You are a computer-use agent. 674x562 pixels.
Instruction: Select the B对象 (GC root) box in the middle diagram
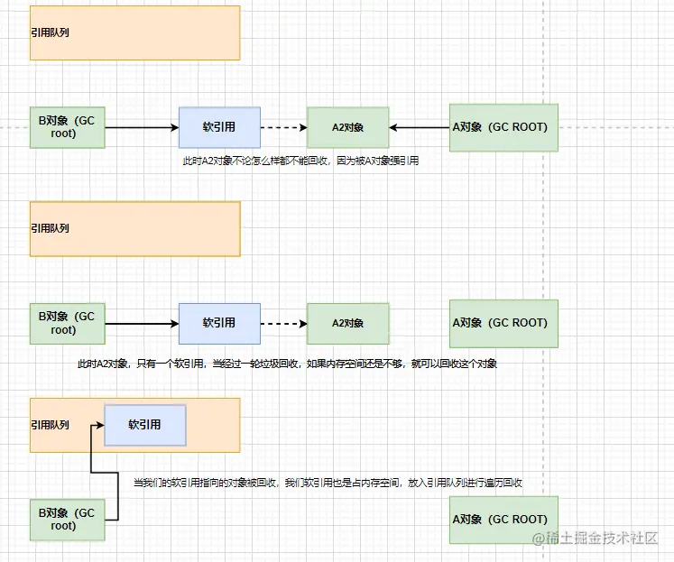click(x=68, y=324)
